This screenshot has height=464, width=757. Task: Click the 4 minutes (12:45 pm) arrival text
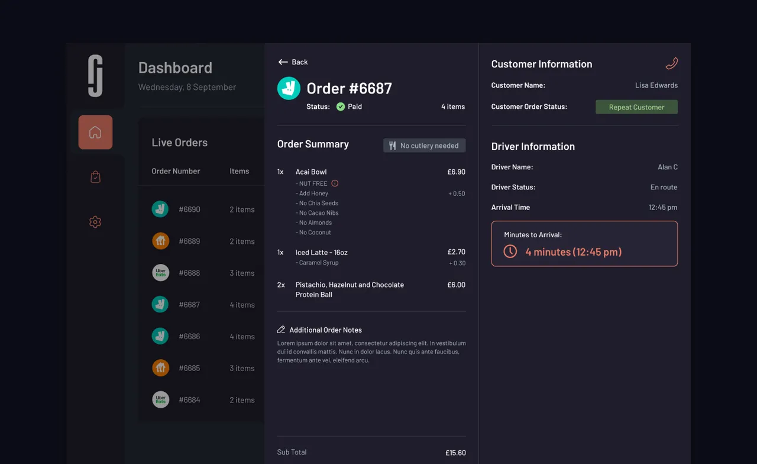(574, 252)
